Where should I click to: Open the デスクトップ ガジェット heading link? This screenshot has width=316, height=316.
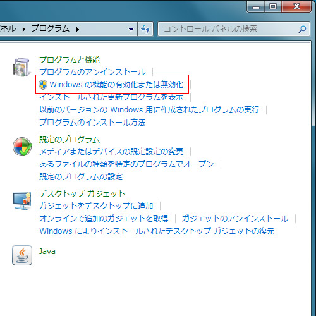pyautogui.click(x=82, y=193)
